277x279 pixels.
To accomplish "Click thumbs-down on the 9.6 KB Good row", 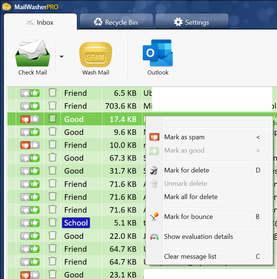I will point(25,132).
